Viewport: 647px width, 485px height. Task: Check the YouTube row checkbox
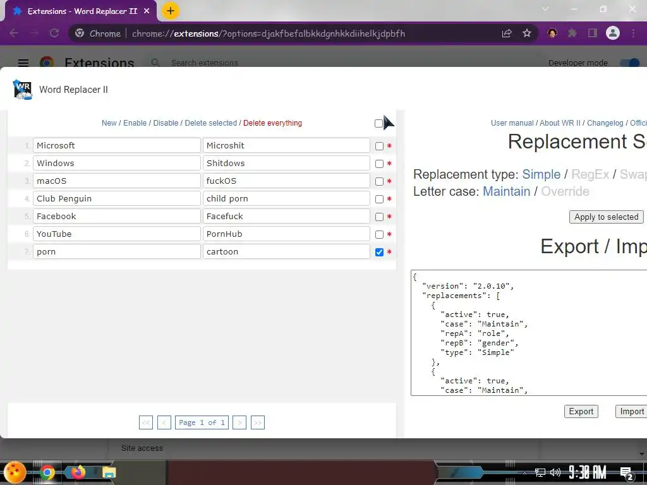click(379, 235)
